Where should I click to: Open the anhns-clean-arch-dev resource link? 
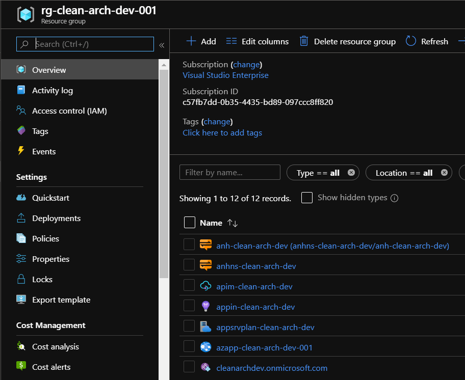[x=256, y=266]
